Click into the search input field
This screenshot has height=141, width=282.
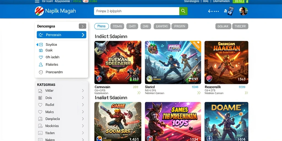coord(137,11)
